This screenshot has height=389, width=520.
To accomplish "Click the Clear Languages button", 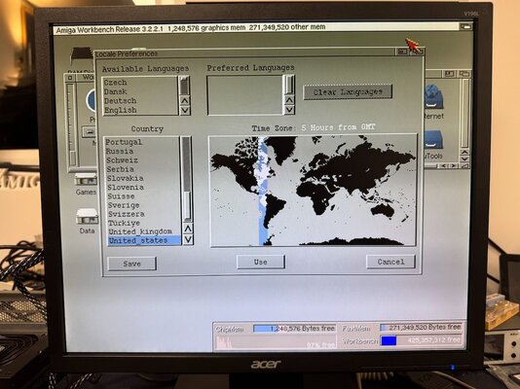I will tap(348, 91).
